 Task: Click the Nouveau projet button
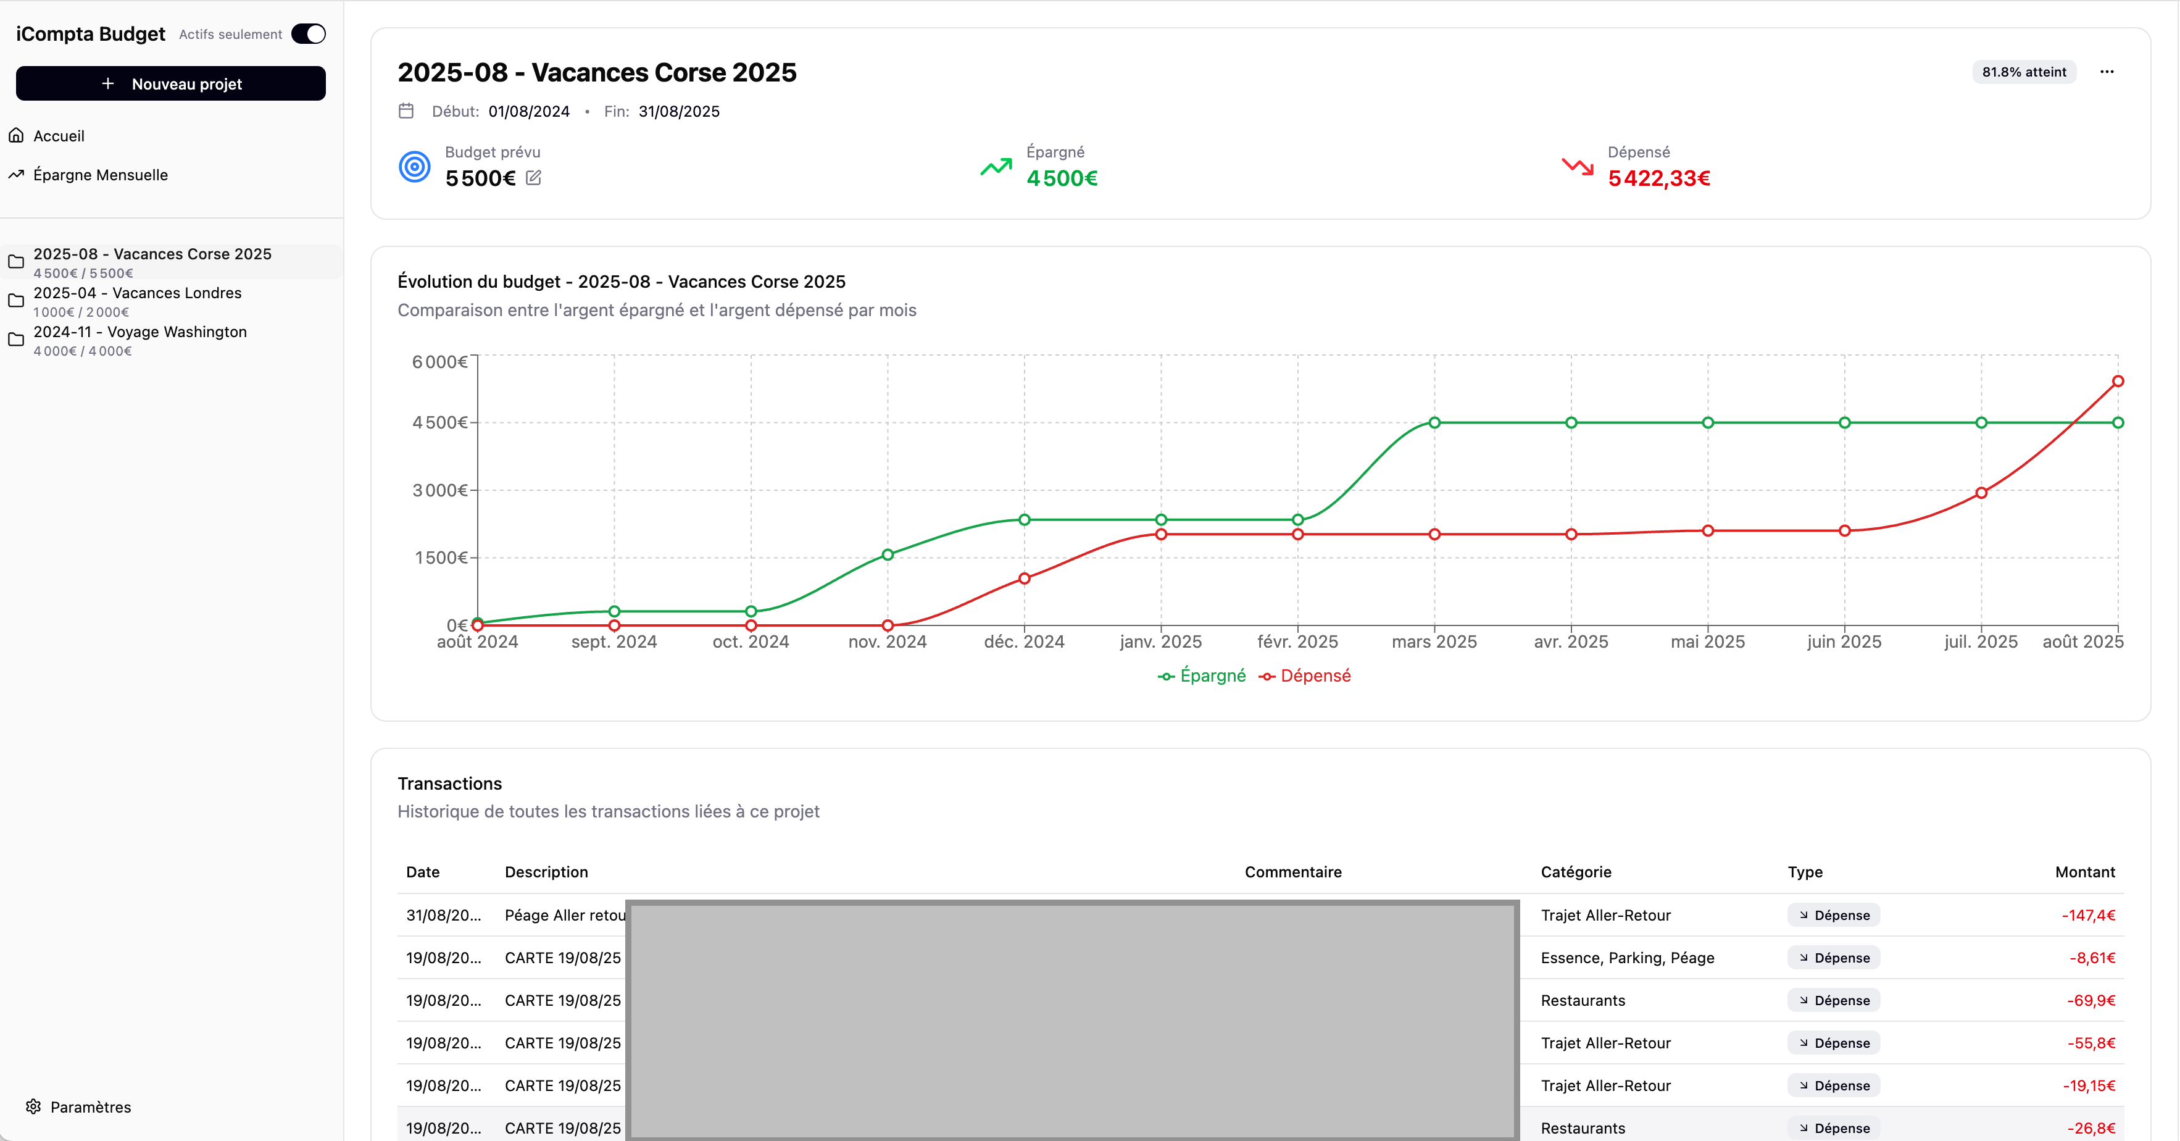(x=171, y=84)
